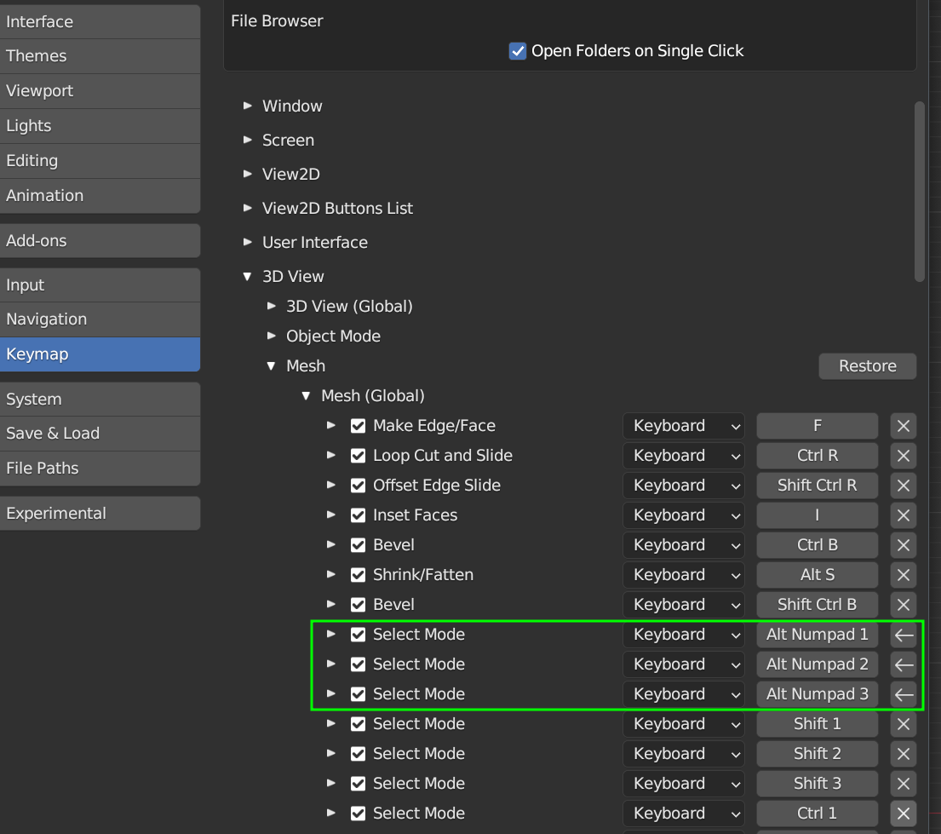This screenshot has width=941, height=834.
Task: Open Keyboard dropdown for Make Edge/Face
Action: (683, 426)
